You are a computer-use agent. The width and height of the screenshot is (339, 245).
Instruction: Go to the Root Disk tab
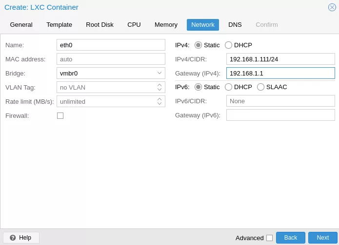pyautogui.click(x=100, y=25)
